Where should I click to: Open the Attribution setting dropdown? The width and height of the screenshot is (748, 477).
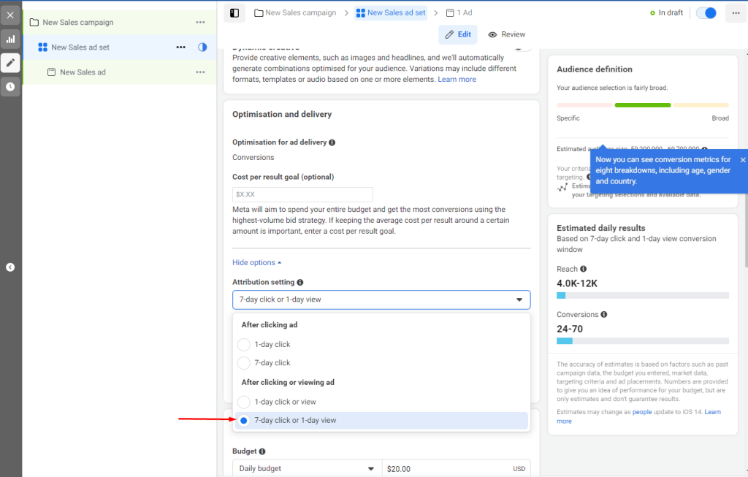pyautogui.click(x=381, y=299)
